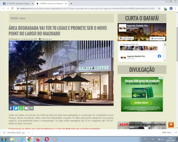Open ad info icon on Novalgina ad

(x=159, y=78)
